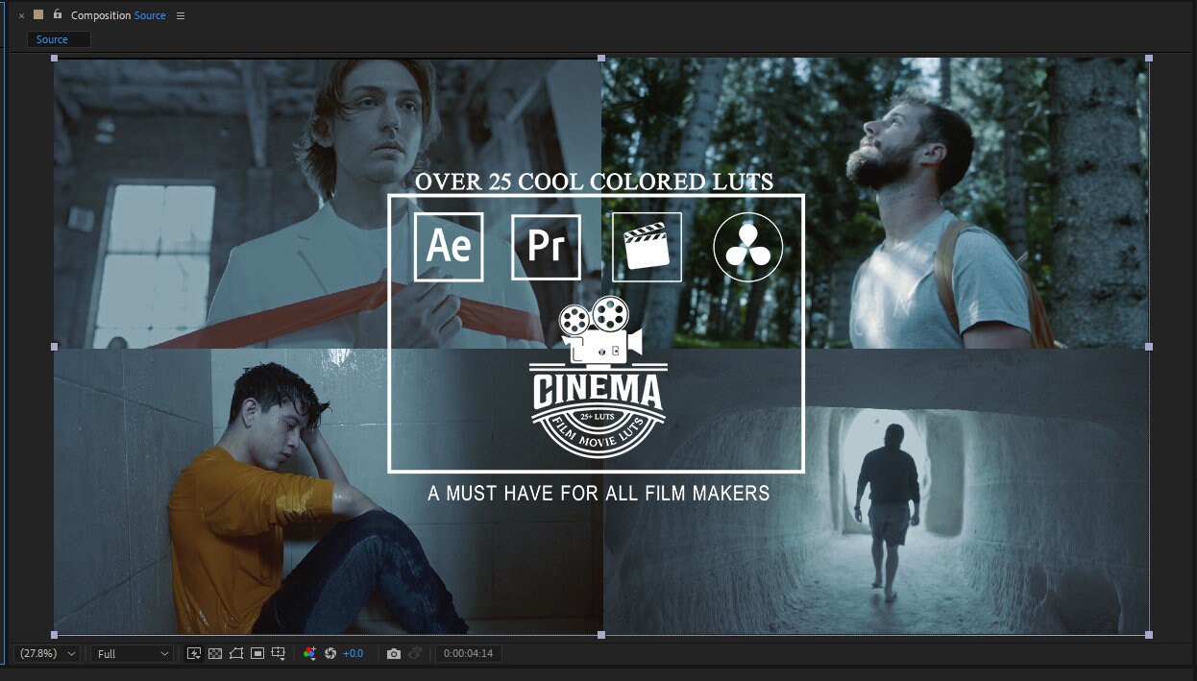The height and width of the screenshot is (681, 1197).
Task: Switch to the Composition Source viewer tab
Action: coord(113,15)
